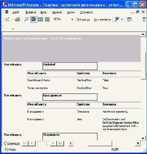Click the NUM status bar indicator
Screen dimensions: 147x154
pyautogui.click(x=115, y=149)
